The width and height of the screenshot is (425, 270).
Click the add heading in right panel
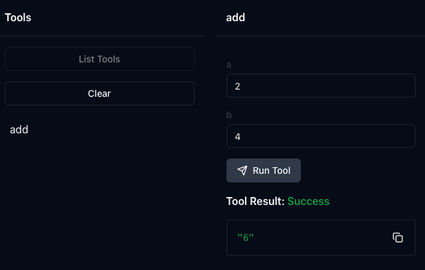pos(236,18)
